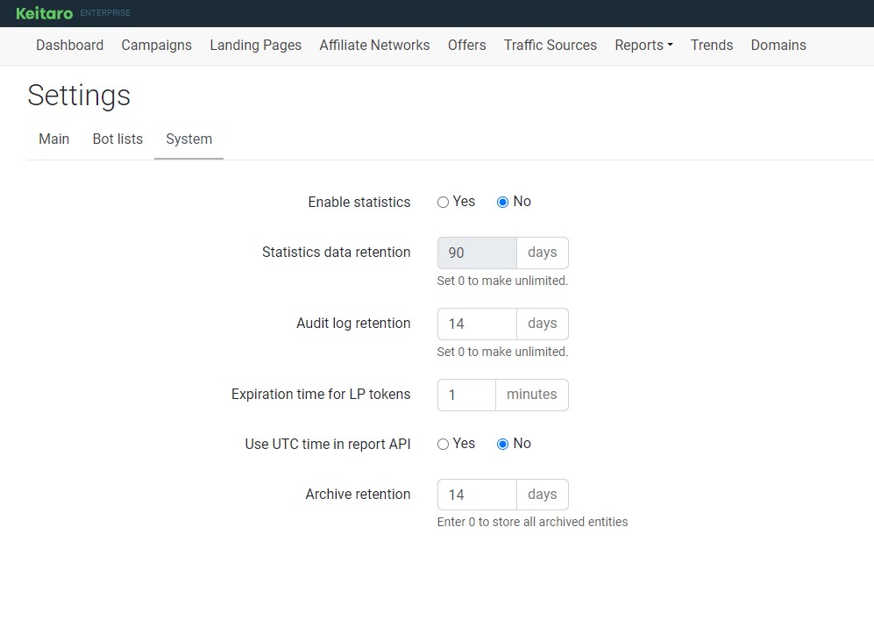This screenshot has height=620, width=874.
Task: Switch to the Main settings tab
Action: click(x=54, y=139)
